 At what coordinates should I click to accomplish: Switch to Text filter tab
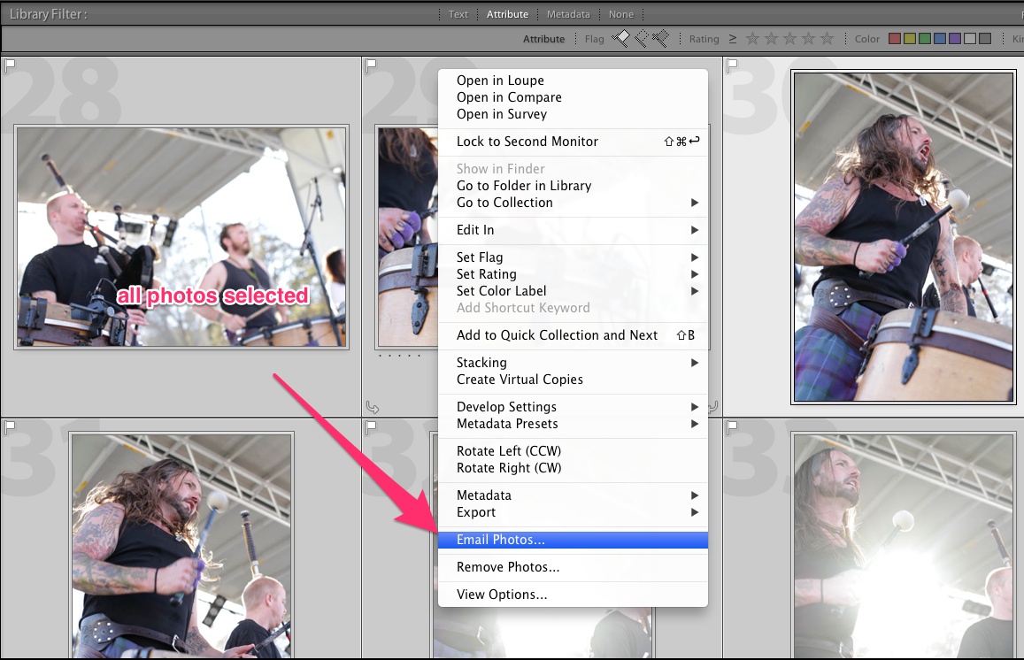tap(458, 13)
